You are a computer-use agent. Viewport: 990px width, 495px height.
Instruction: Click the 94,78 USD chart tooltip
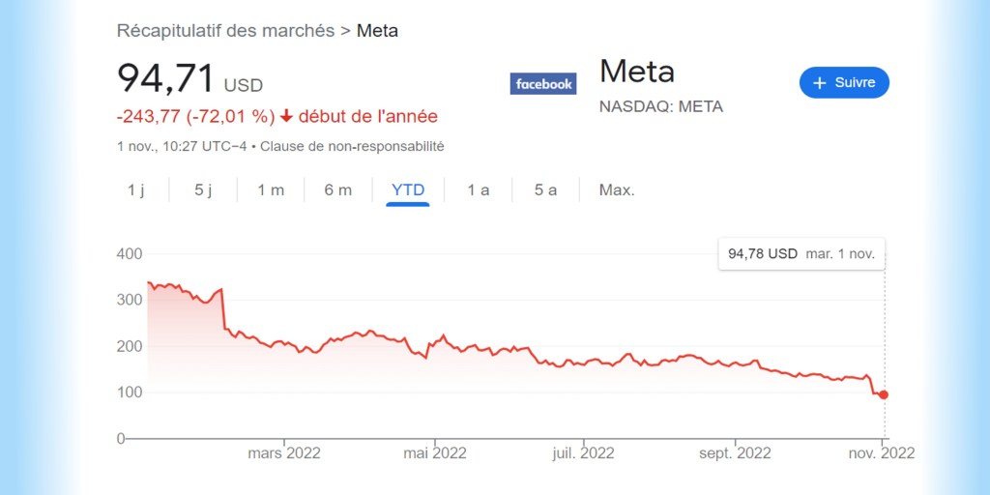(x=801, y=254)
